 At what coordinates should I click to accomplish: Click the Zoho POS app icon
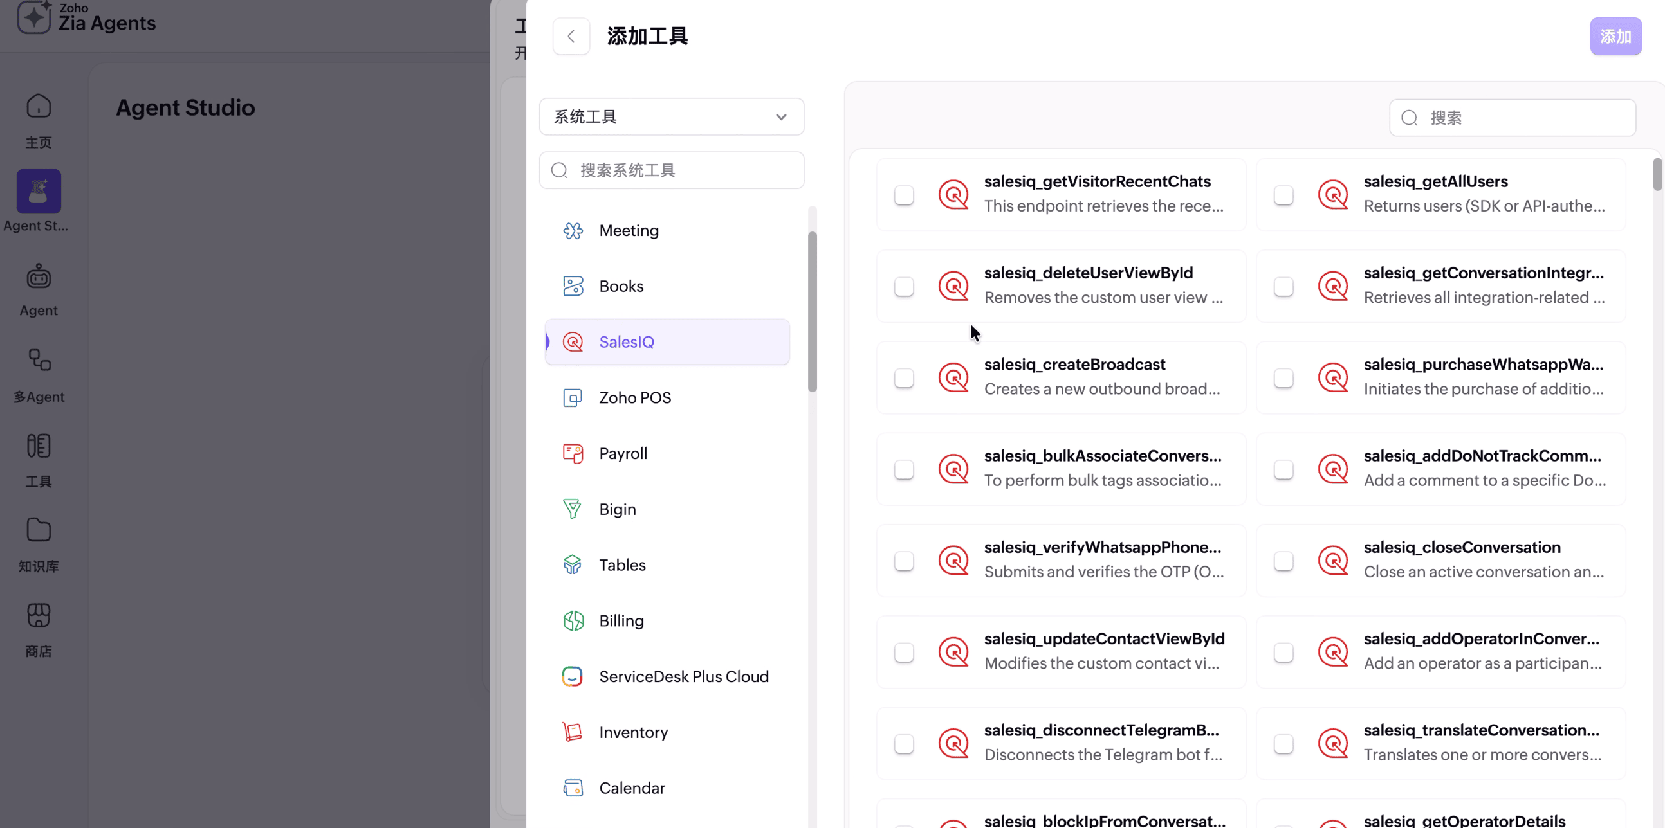click(x=573, y=398)
